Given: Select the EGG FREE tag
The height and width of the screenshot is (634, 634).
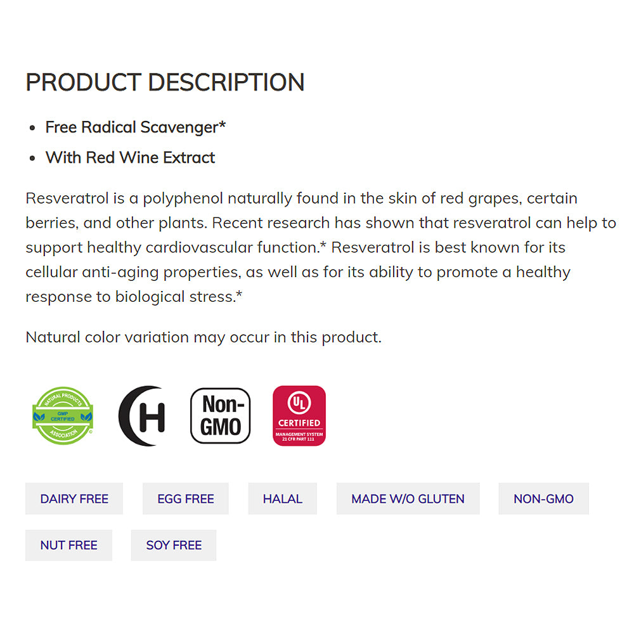Looking at the screenshot, I should [x=186, y=499].
